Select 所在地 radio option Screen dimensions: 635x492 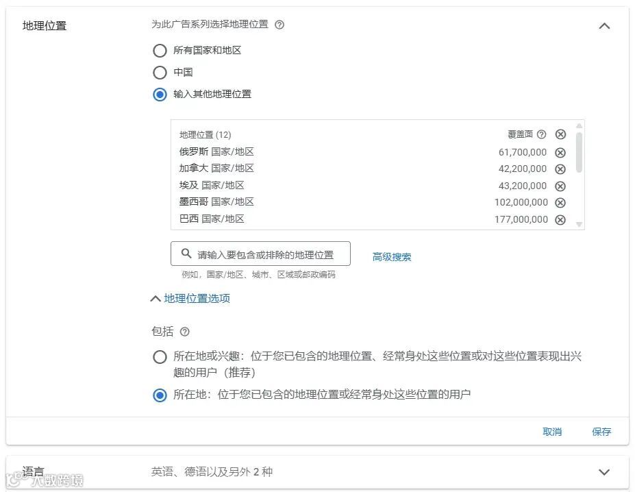tap(160, 395)
